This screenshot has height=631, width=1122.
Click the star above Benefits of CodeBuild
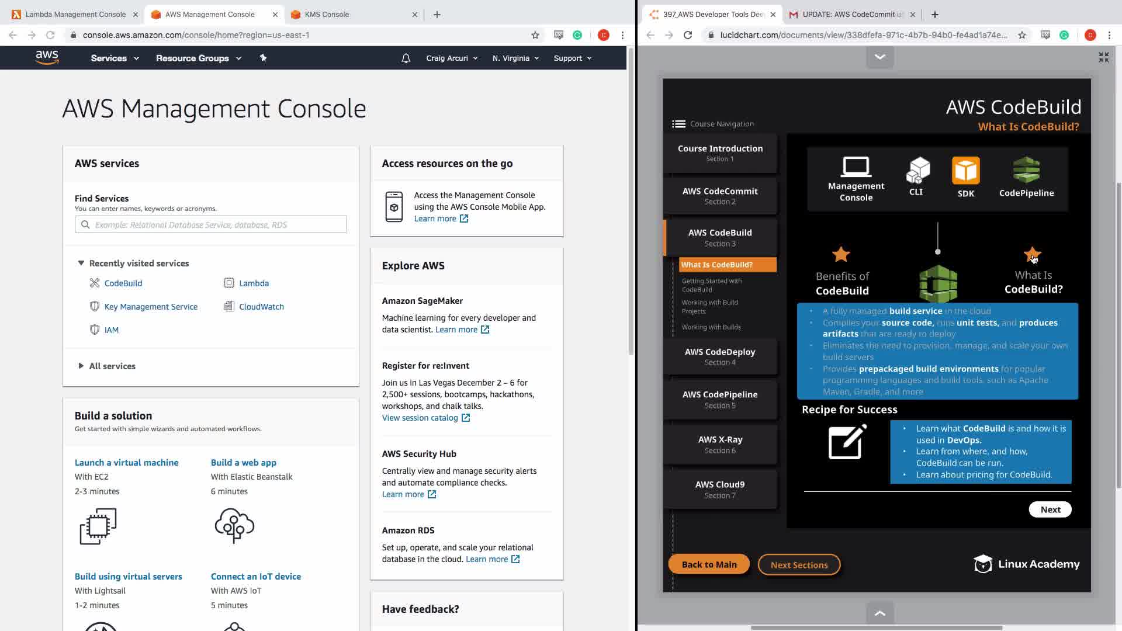coord(841,255)
